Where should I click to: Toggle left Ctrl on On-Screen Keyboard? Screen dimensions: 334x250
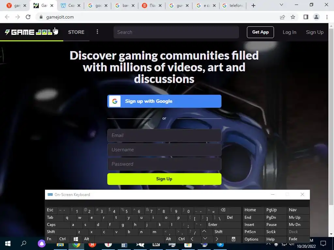tap(64, 239)
